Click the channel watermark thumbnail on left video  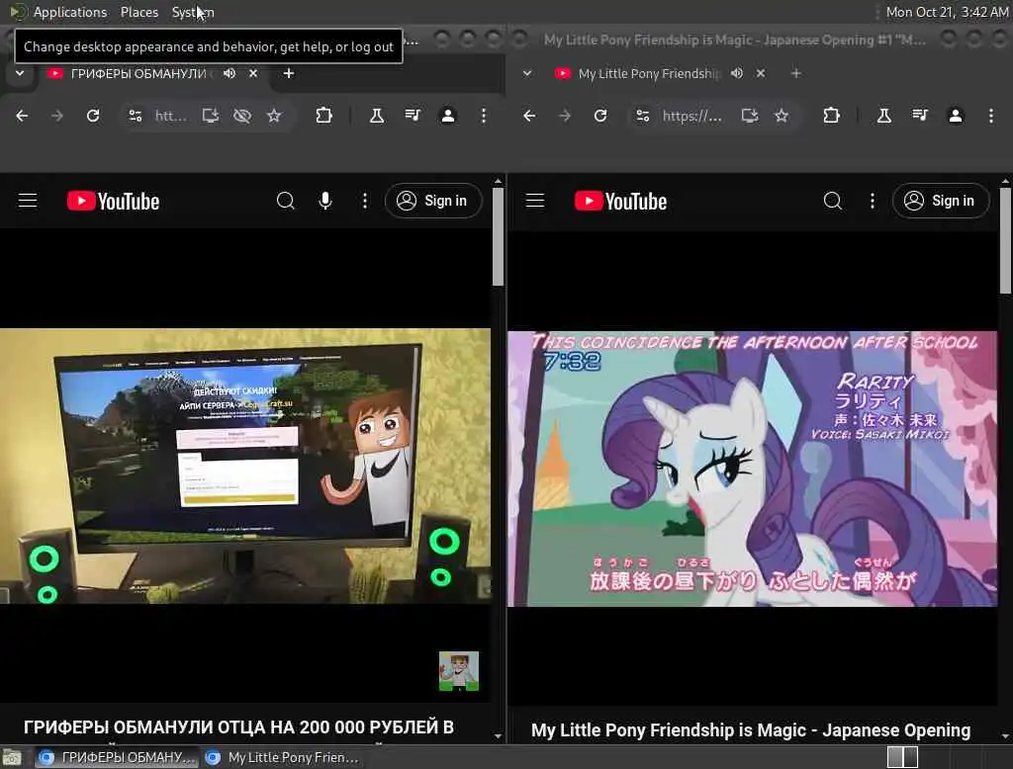click(459, 671)
